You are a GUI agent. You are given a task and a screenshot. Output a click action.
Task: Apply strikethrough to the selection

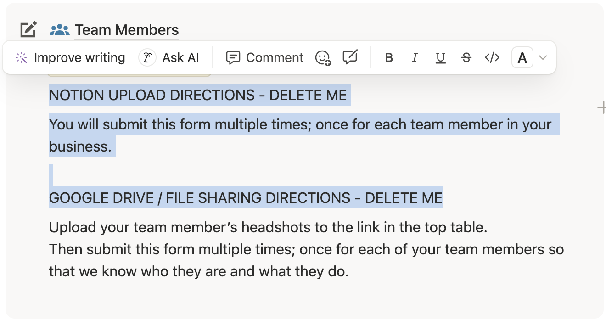pyautogui.click(x=466, y=58)
